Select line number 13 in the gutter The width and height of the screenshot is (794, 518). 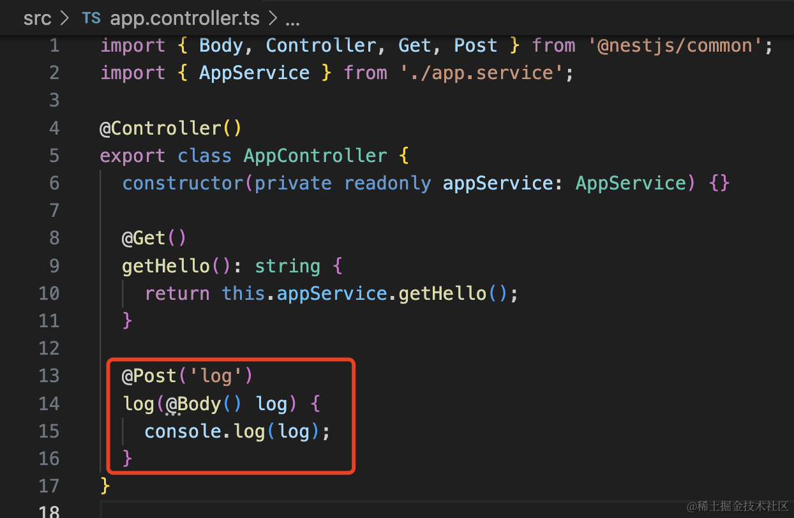pos(49,376)
